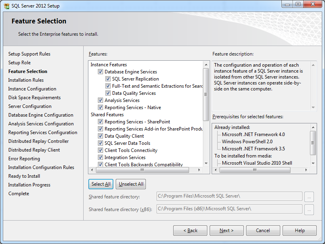Close the SQL Server 2012 Setup window
325x244 pixels.
[x=313, y=4]
